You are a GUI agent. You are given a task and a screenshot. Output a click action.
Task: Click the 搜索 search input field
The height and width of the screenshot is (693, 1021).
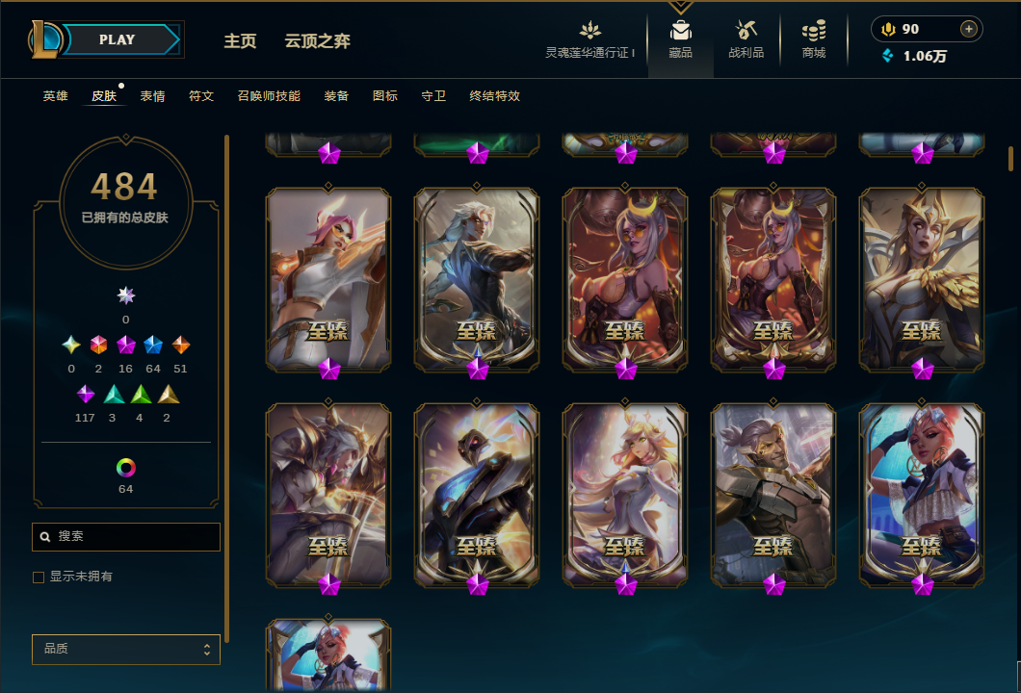click(125, 537)
